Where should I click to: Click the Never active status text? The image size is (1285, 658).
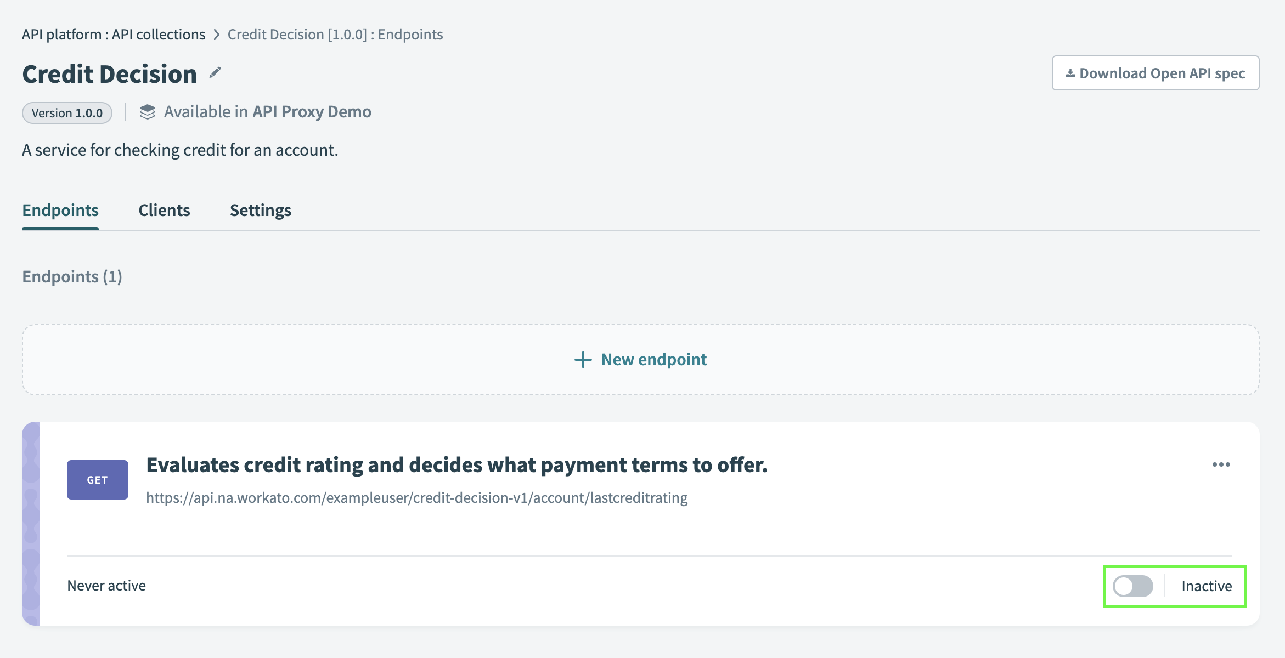106,585
